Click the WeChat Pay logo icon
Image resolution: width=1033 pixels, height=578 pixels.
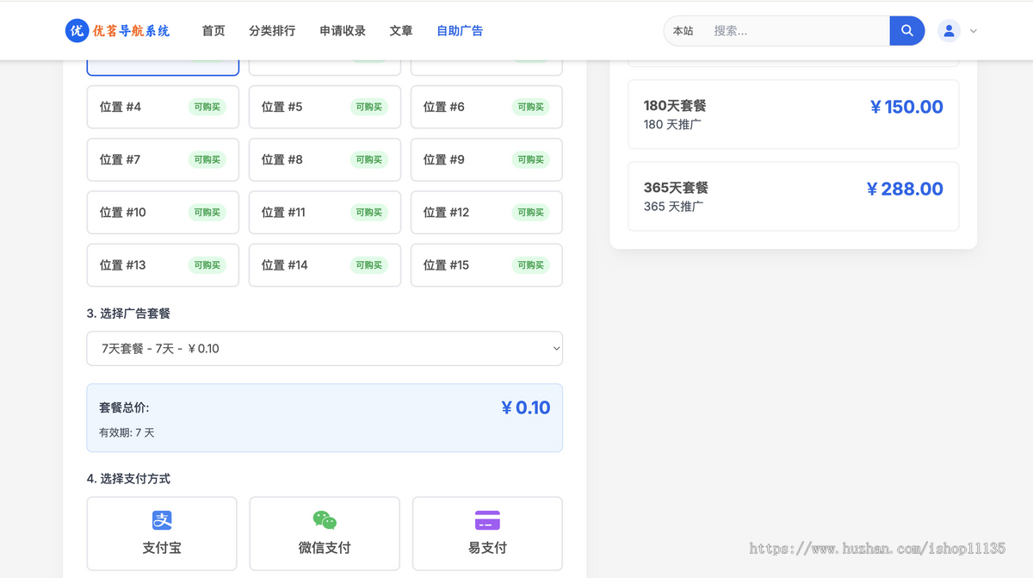[x=325, y=520]
